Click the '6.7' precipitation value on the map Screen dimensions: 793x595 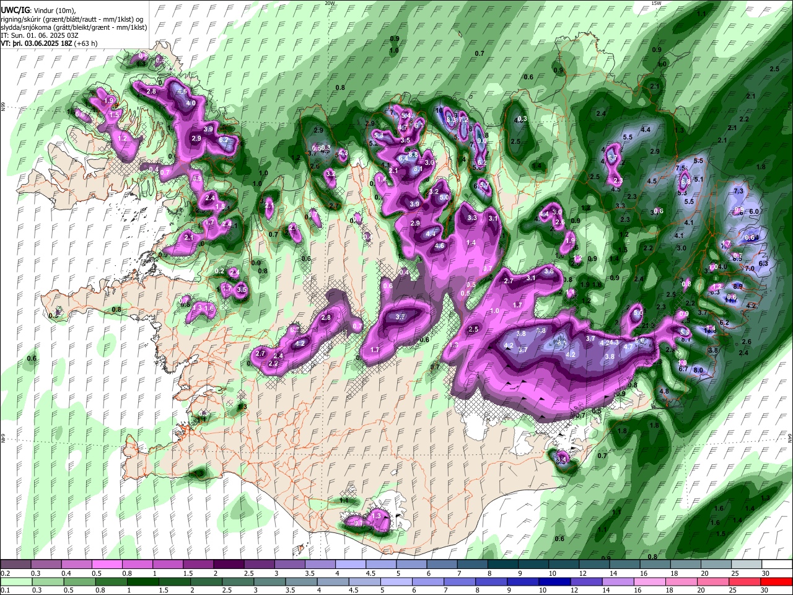[684, 369]
